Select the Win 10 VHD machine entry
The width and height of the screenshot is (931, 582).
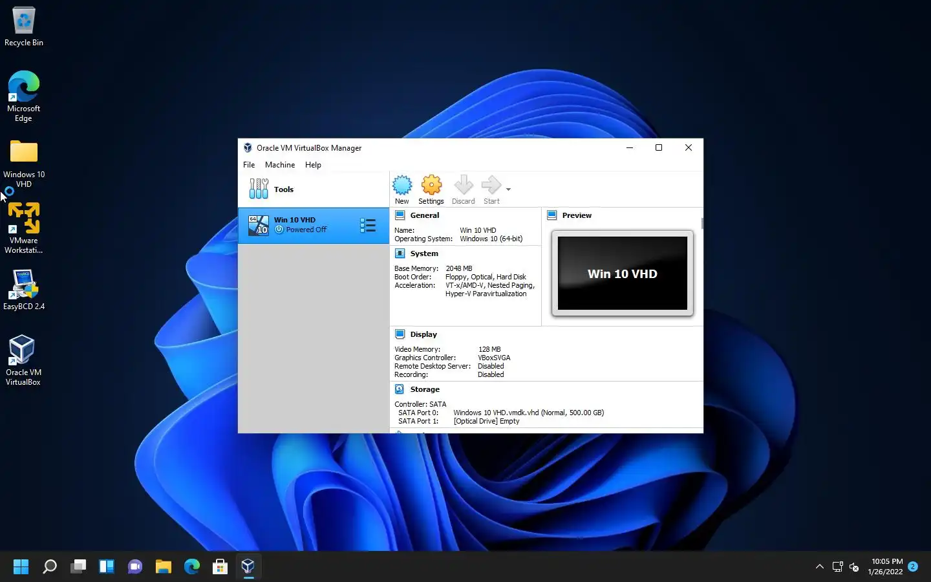click(314, 225)
